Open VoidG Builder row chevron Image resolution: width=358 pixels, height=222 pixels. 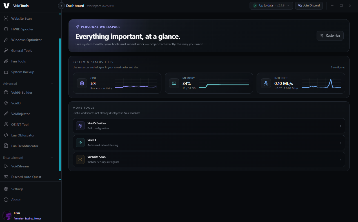tap(341, 126)
